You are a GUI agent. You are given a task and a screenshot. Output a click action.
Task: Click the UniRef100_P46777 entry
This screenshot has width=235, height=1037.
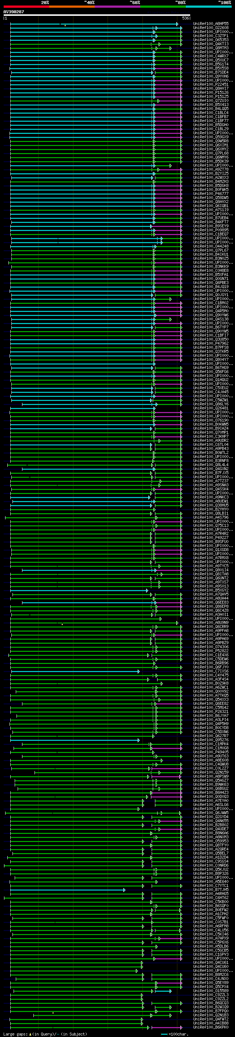click(x=211, y=193)
